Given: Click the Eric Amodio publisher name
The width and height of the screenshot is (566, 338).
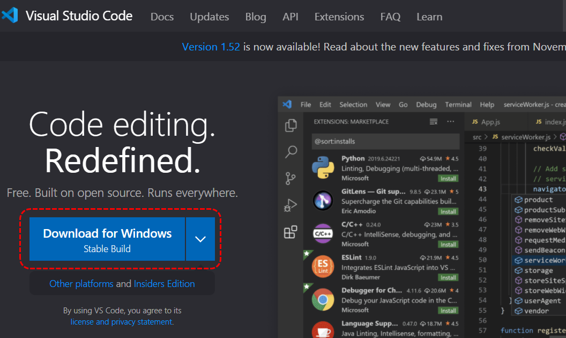Looking at the screenshot, I should point(359,211).
